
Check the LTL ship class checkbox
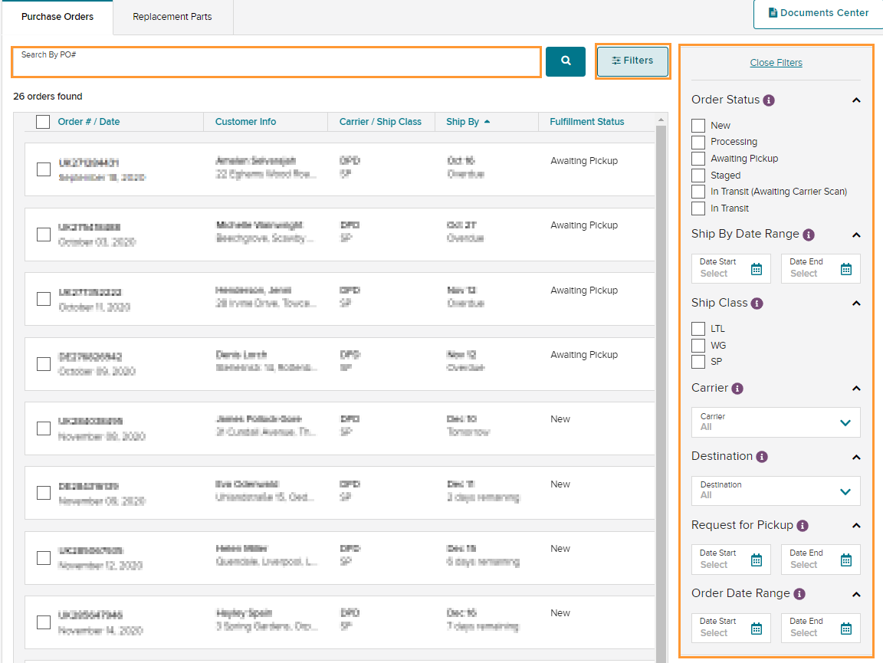pyautogui.click(x=698, y=328)
